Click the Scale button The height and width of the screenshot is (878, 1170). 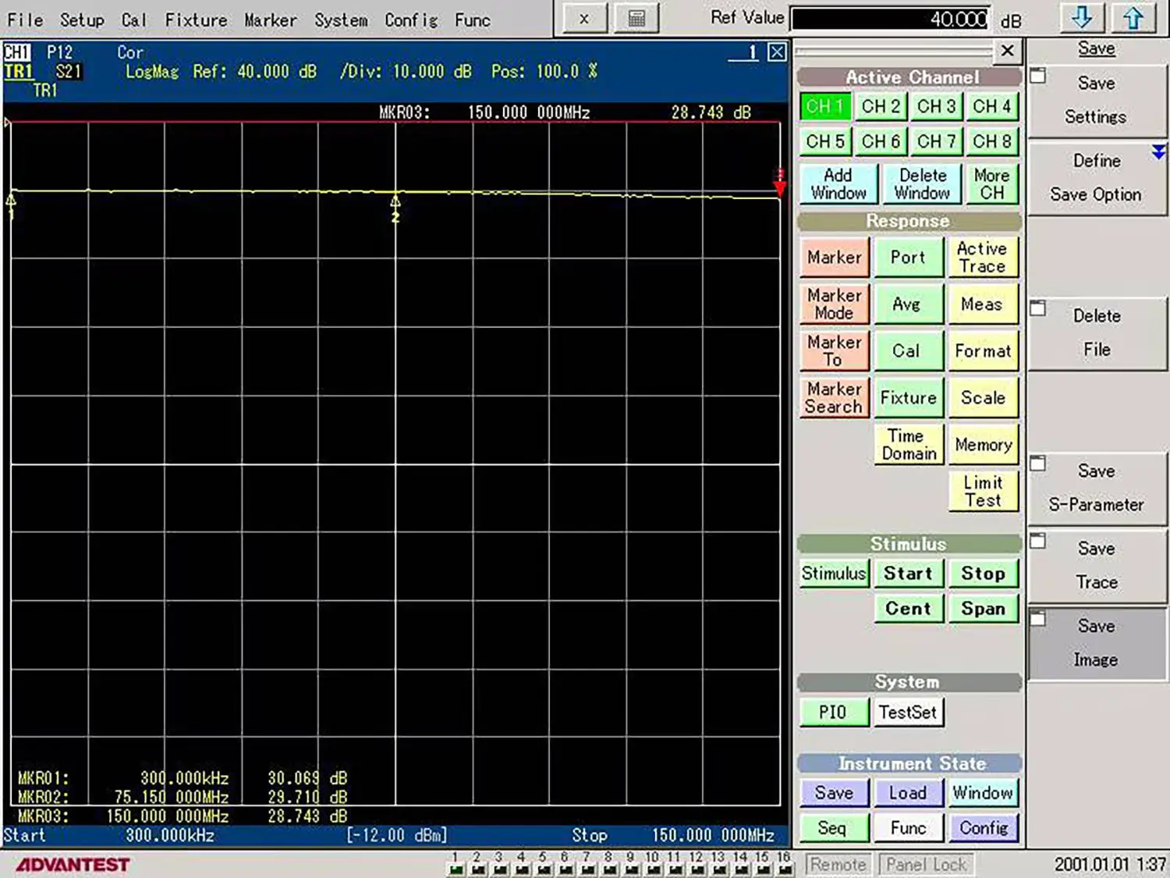(x=983, y=398)
